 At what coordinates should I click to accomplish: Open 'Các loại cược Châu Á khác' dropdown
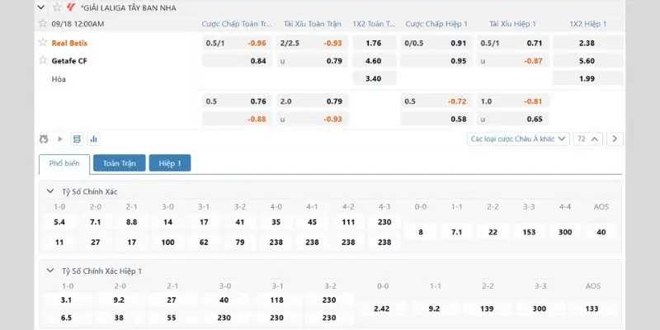pos(518,139)
